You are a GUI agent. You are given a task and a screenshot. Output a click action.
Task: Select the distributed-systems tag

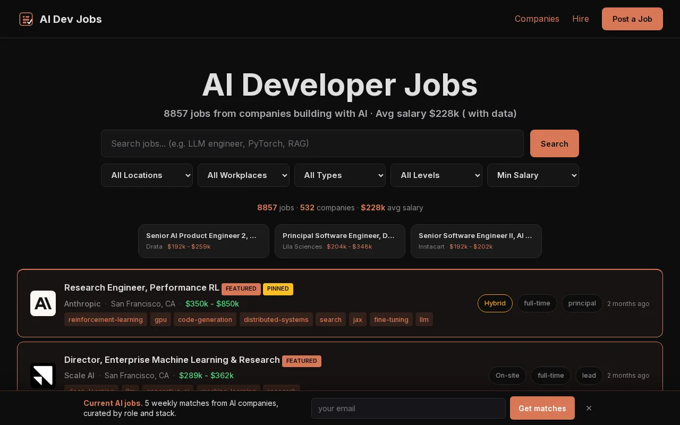click(276, 319)
